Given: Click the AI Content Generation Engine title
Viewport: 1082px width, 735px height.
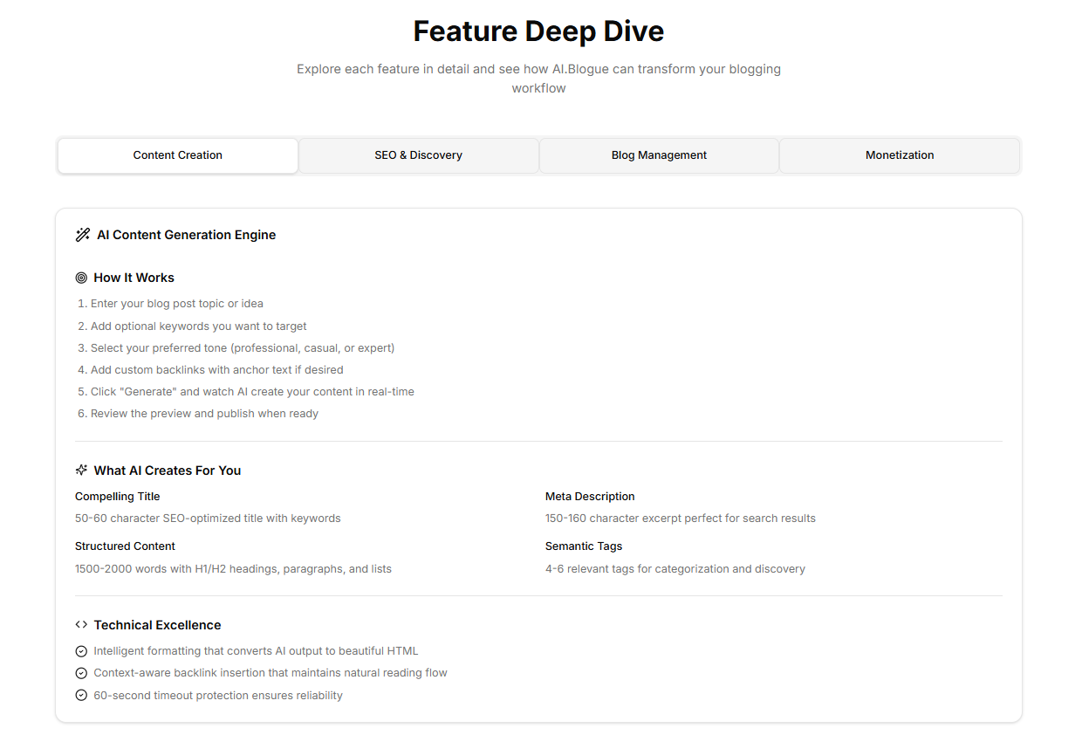Looking at the screenshot, I should click(187, 235).
